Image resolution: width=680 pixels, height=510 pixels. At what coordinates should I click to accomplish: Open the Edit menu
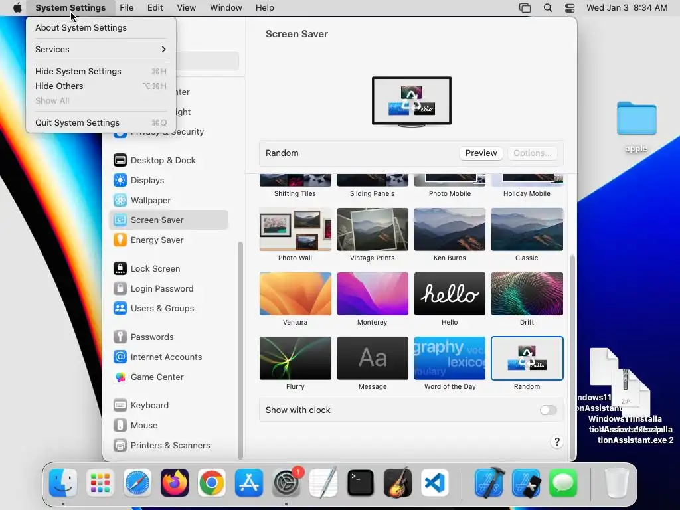155,8
